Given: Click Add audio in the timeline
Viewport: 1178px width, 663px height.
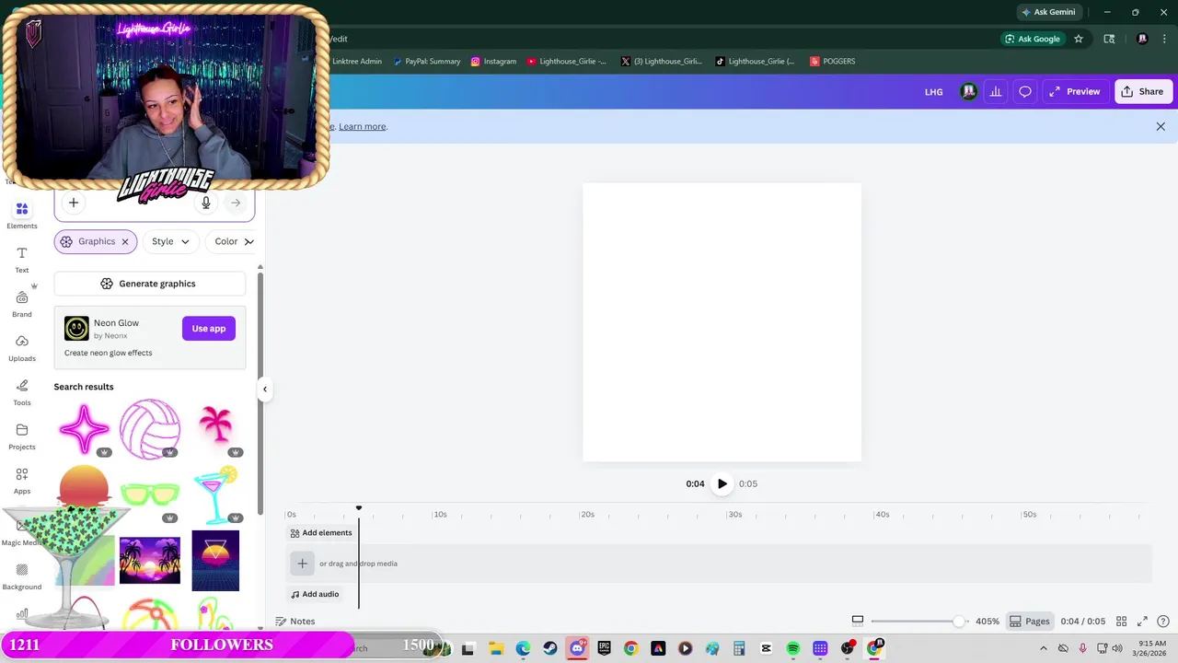Looking at the screenshot, I should pyautogui.click(x=315, y=594).
